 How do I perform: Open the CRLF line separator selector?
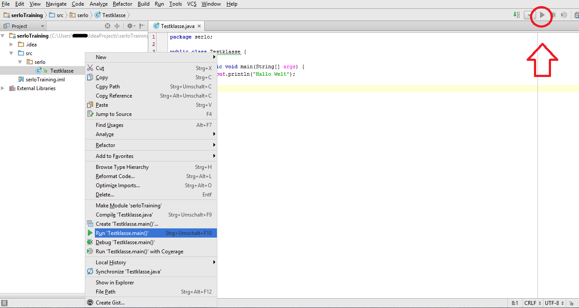pyautogui.click(x=533, y=303)
